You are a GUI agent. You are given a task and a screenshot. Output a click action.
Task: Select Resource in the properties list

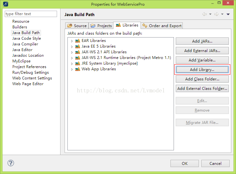point(21,21)
